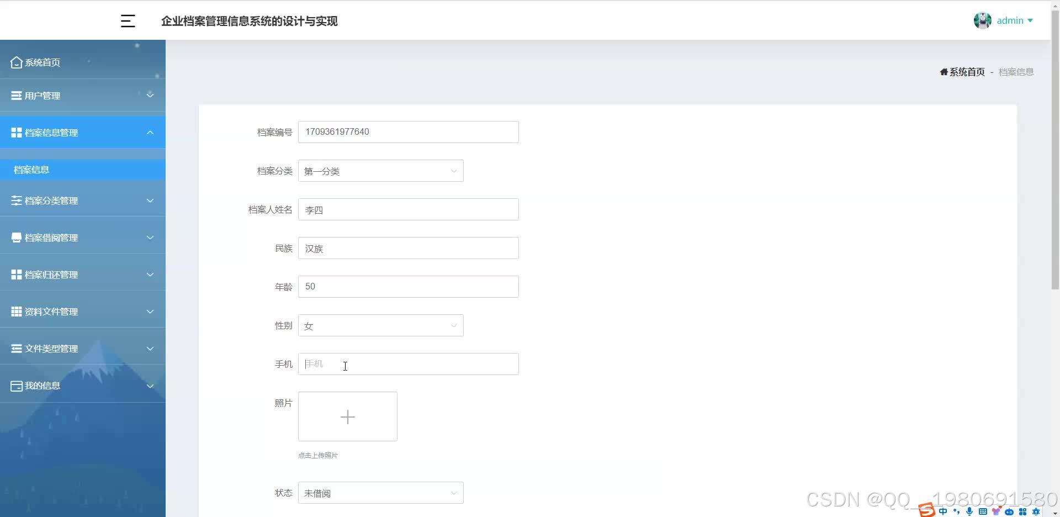Screen dimensions: 1060x517
Task: Click the 资料文件管理 grid icon in sidebar
Action: click(15, 311)
